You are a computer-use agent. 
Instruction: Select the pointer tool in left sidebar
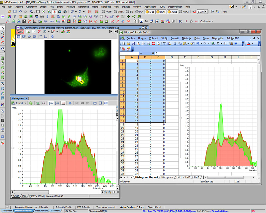tap(3, 28)
